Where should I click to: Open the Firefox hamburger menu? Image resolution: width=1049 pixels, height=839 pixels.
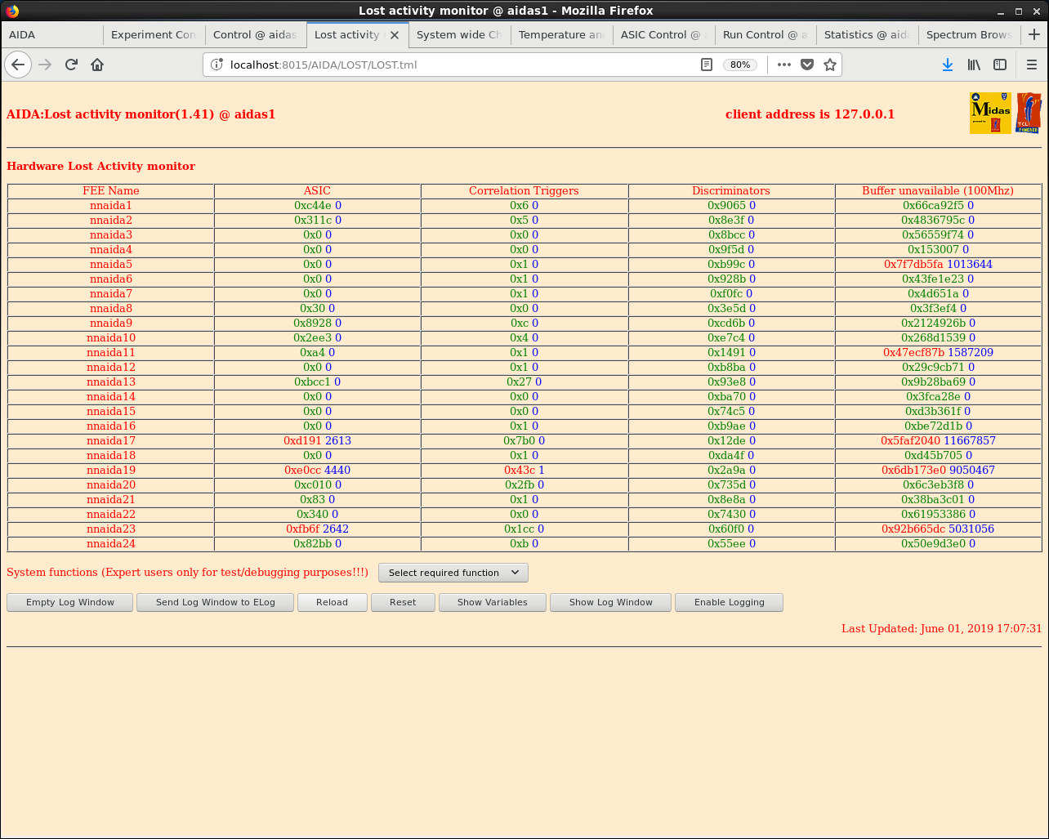click(x=1031, y=65)
